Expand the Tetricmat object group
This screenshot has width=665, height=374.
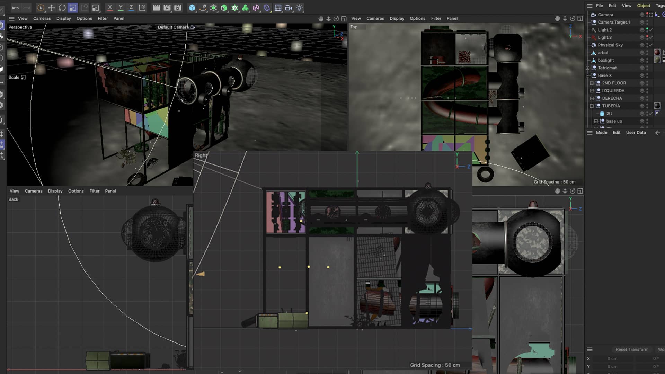[x=588, y=68]
